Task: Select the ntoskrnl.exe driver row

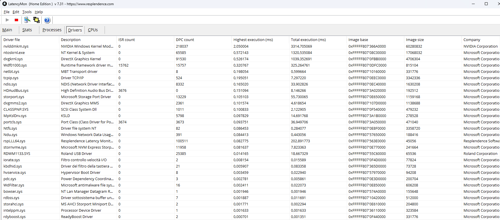Action: coord(251,52)
